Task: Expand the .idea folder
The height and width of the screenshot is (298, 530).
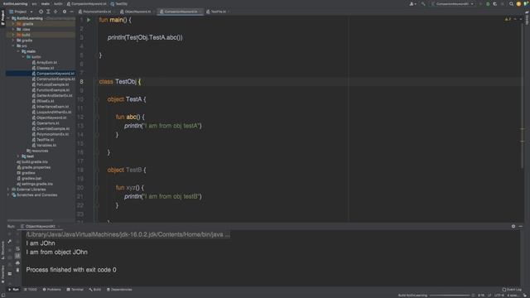Action: pos(13,29)
